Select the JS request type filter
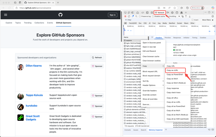The width and height of the screenshot is (216, 137). [x=149, y=23]
